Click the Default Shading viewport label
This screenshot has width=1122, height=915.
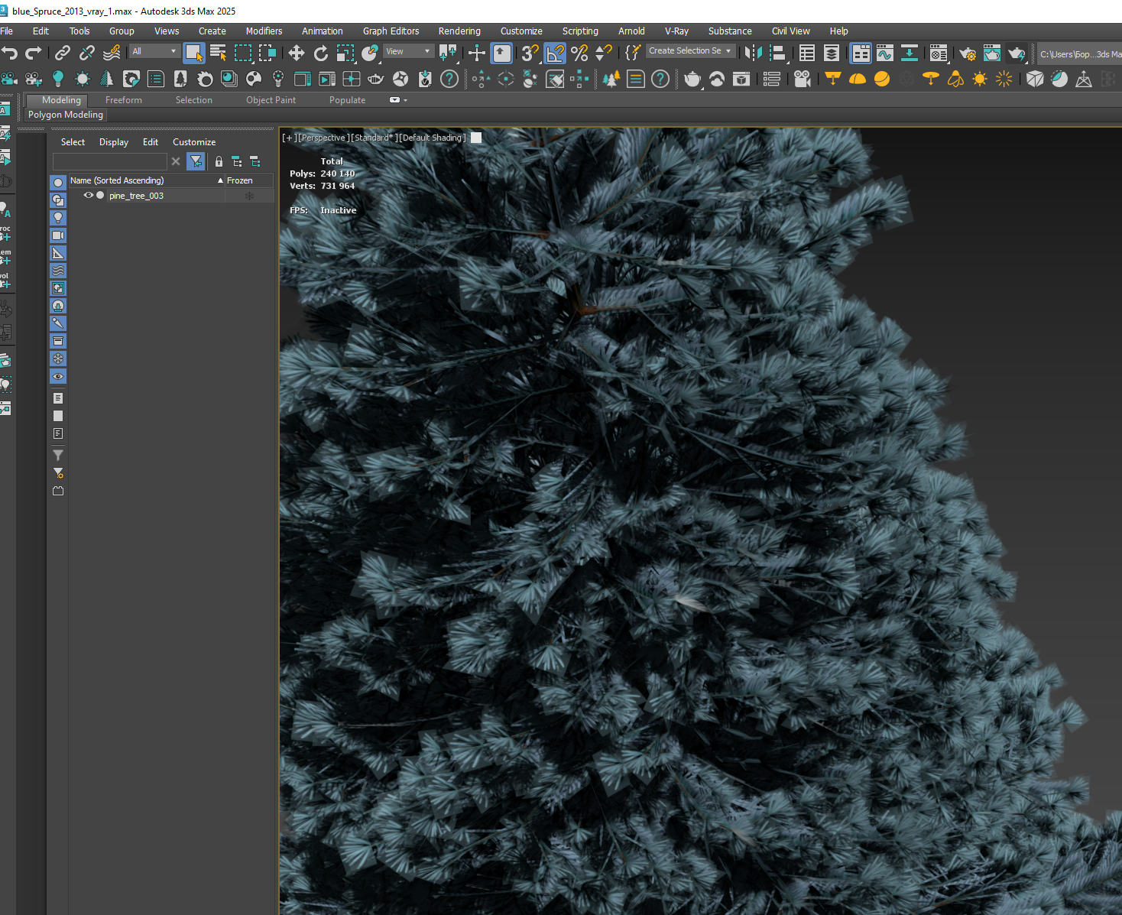[433, 138]
